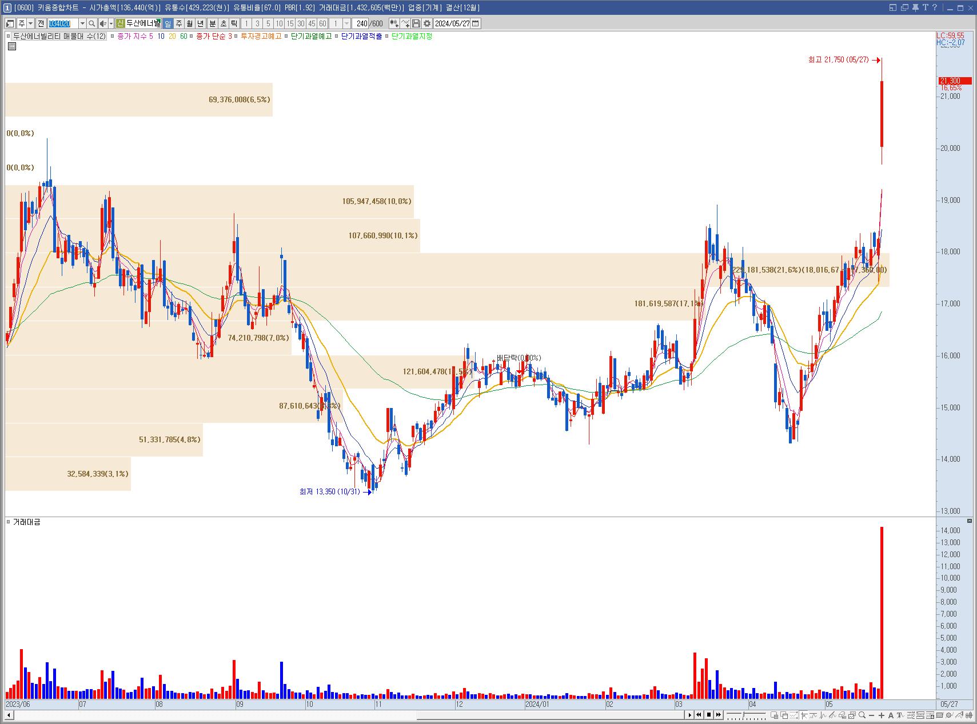Screen dimensions: 977x724
Task: Click the pushpin icon in the title bar
Action: [x=915, y=7]
